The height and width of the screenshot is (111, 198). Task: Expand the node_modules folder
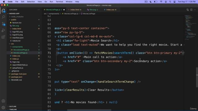17,17
